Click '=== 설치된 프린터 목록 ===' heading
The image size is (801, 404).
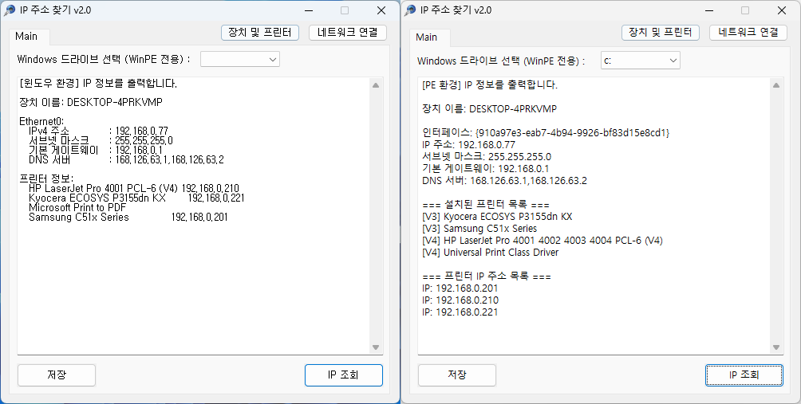[x=486, y=205]
